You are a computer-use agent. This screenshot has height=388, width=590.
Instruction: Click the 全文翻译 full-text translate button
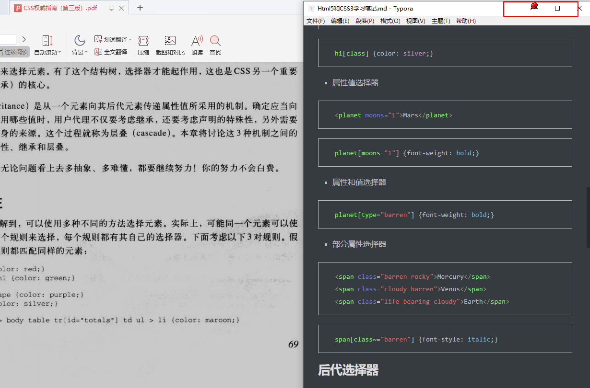click(111, 52)
